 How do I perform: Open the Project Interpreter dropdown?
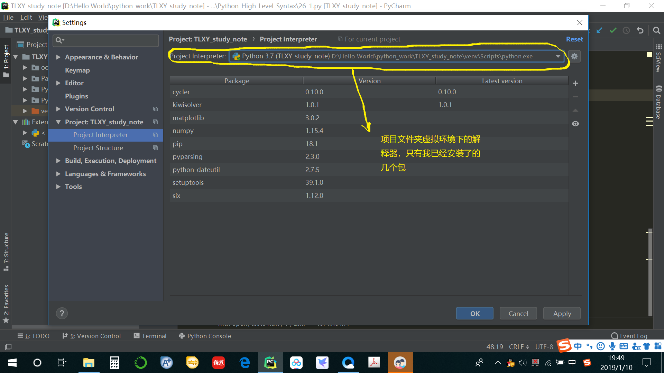pyautogui.click(x=558, y=56)
